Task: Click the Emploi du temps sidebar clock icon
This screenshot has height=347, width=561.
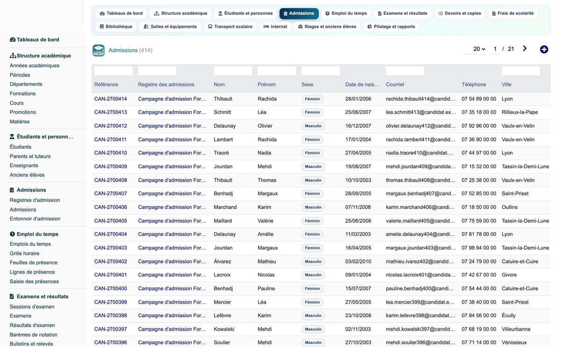Action: [x=12, y=234]
